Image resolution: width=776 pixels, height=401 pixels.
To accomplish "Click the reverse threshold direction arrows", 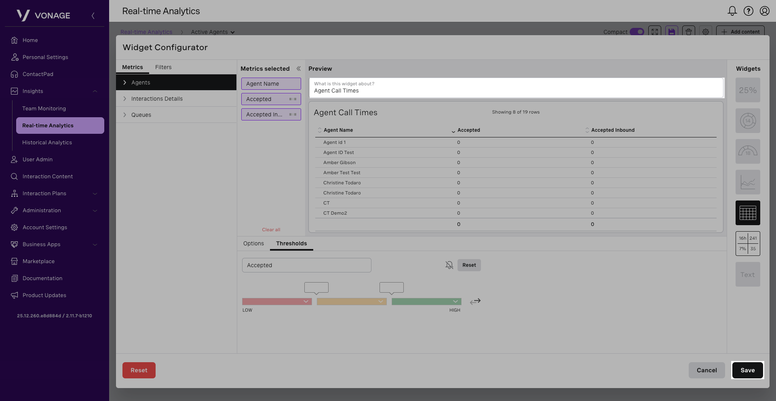I will pos(475,302).
